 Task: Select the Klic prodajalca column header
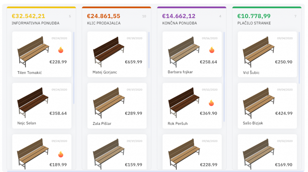[x=104, y=23]
